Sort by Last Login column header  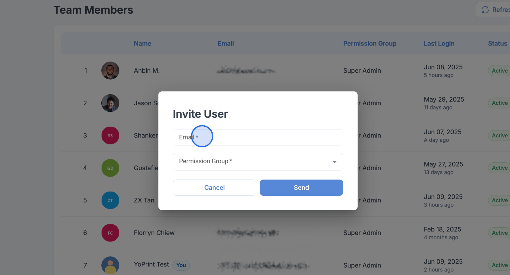click(439, 44)
